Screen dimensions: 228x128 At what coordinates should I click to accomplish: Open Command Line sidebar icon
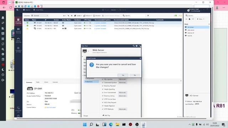point(18,110)
